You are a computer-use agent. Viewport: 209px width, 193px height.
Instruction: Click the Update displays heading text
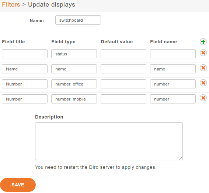[x=52, y=5]
